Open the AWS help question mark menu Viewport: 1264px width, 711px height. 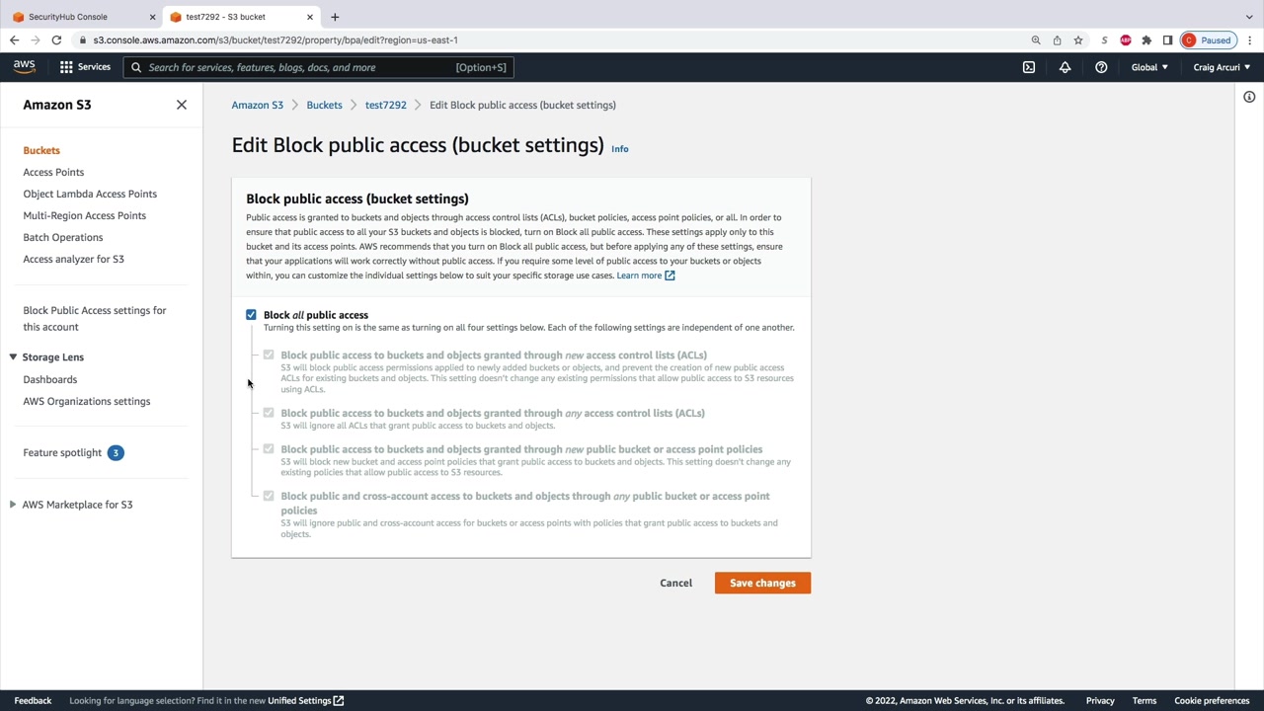coord(1101,67)
